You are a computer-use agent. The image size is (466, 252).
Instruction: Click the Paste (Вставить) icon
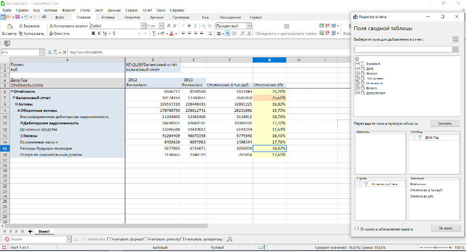tap(10, 27)
